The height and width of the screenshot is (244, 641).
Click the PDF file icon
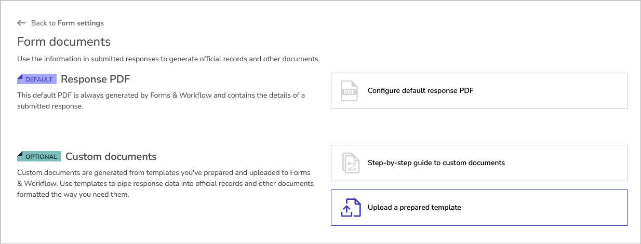tap(349, 91)
